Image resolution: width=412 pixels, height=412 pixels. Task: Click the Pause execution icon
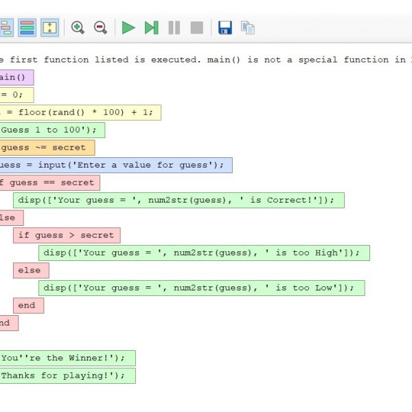click(174, 27)
